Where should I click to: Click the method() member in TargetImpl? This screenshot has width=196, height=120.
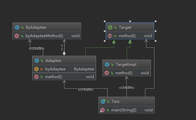(124, 73)
